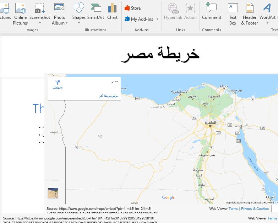Insert a new Comment

[212, 11]
